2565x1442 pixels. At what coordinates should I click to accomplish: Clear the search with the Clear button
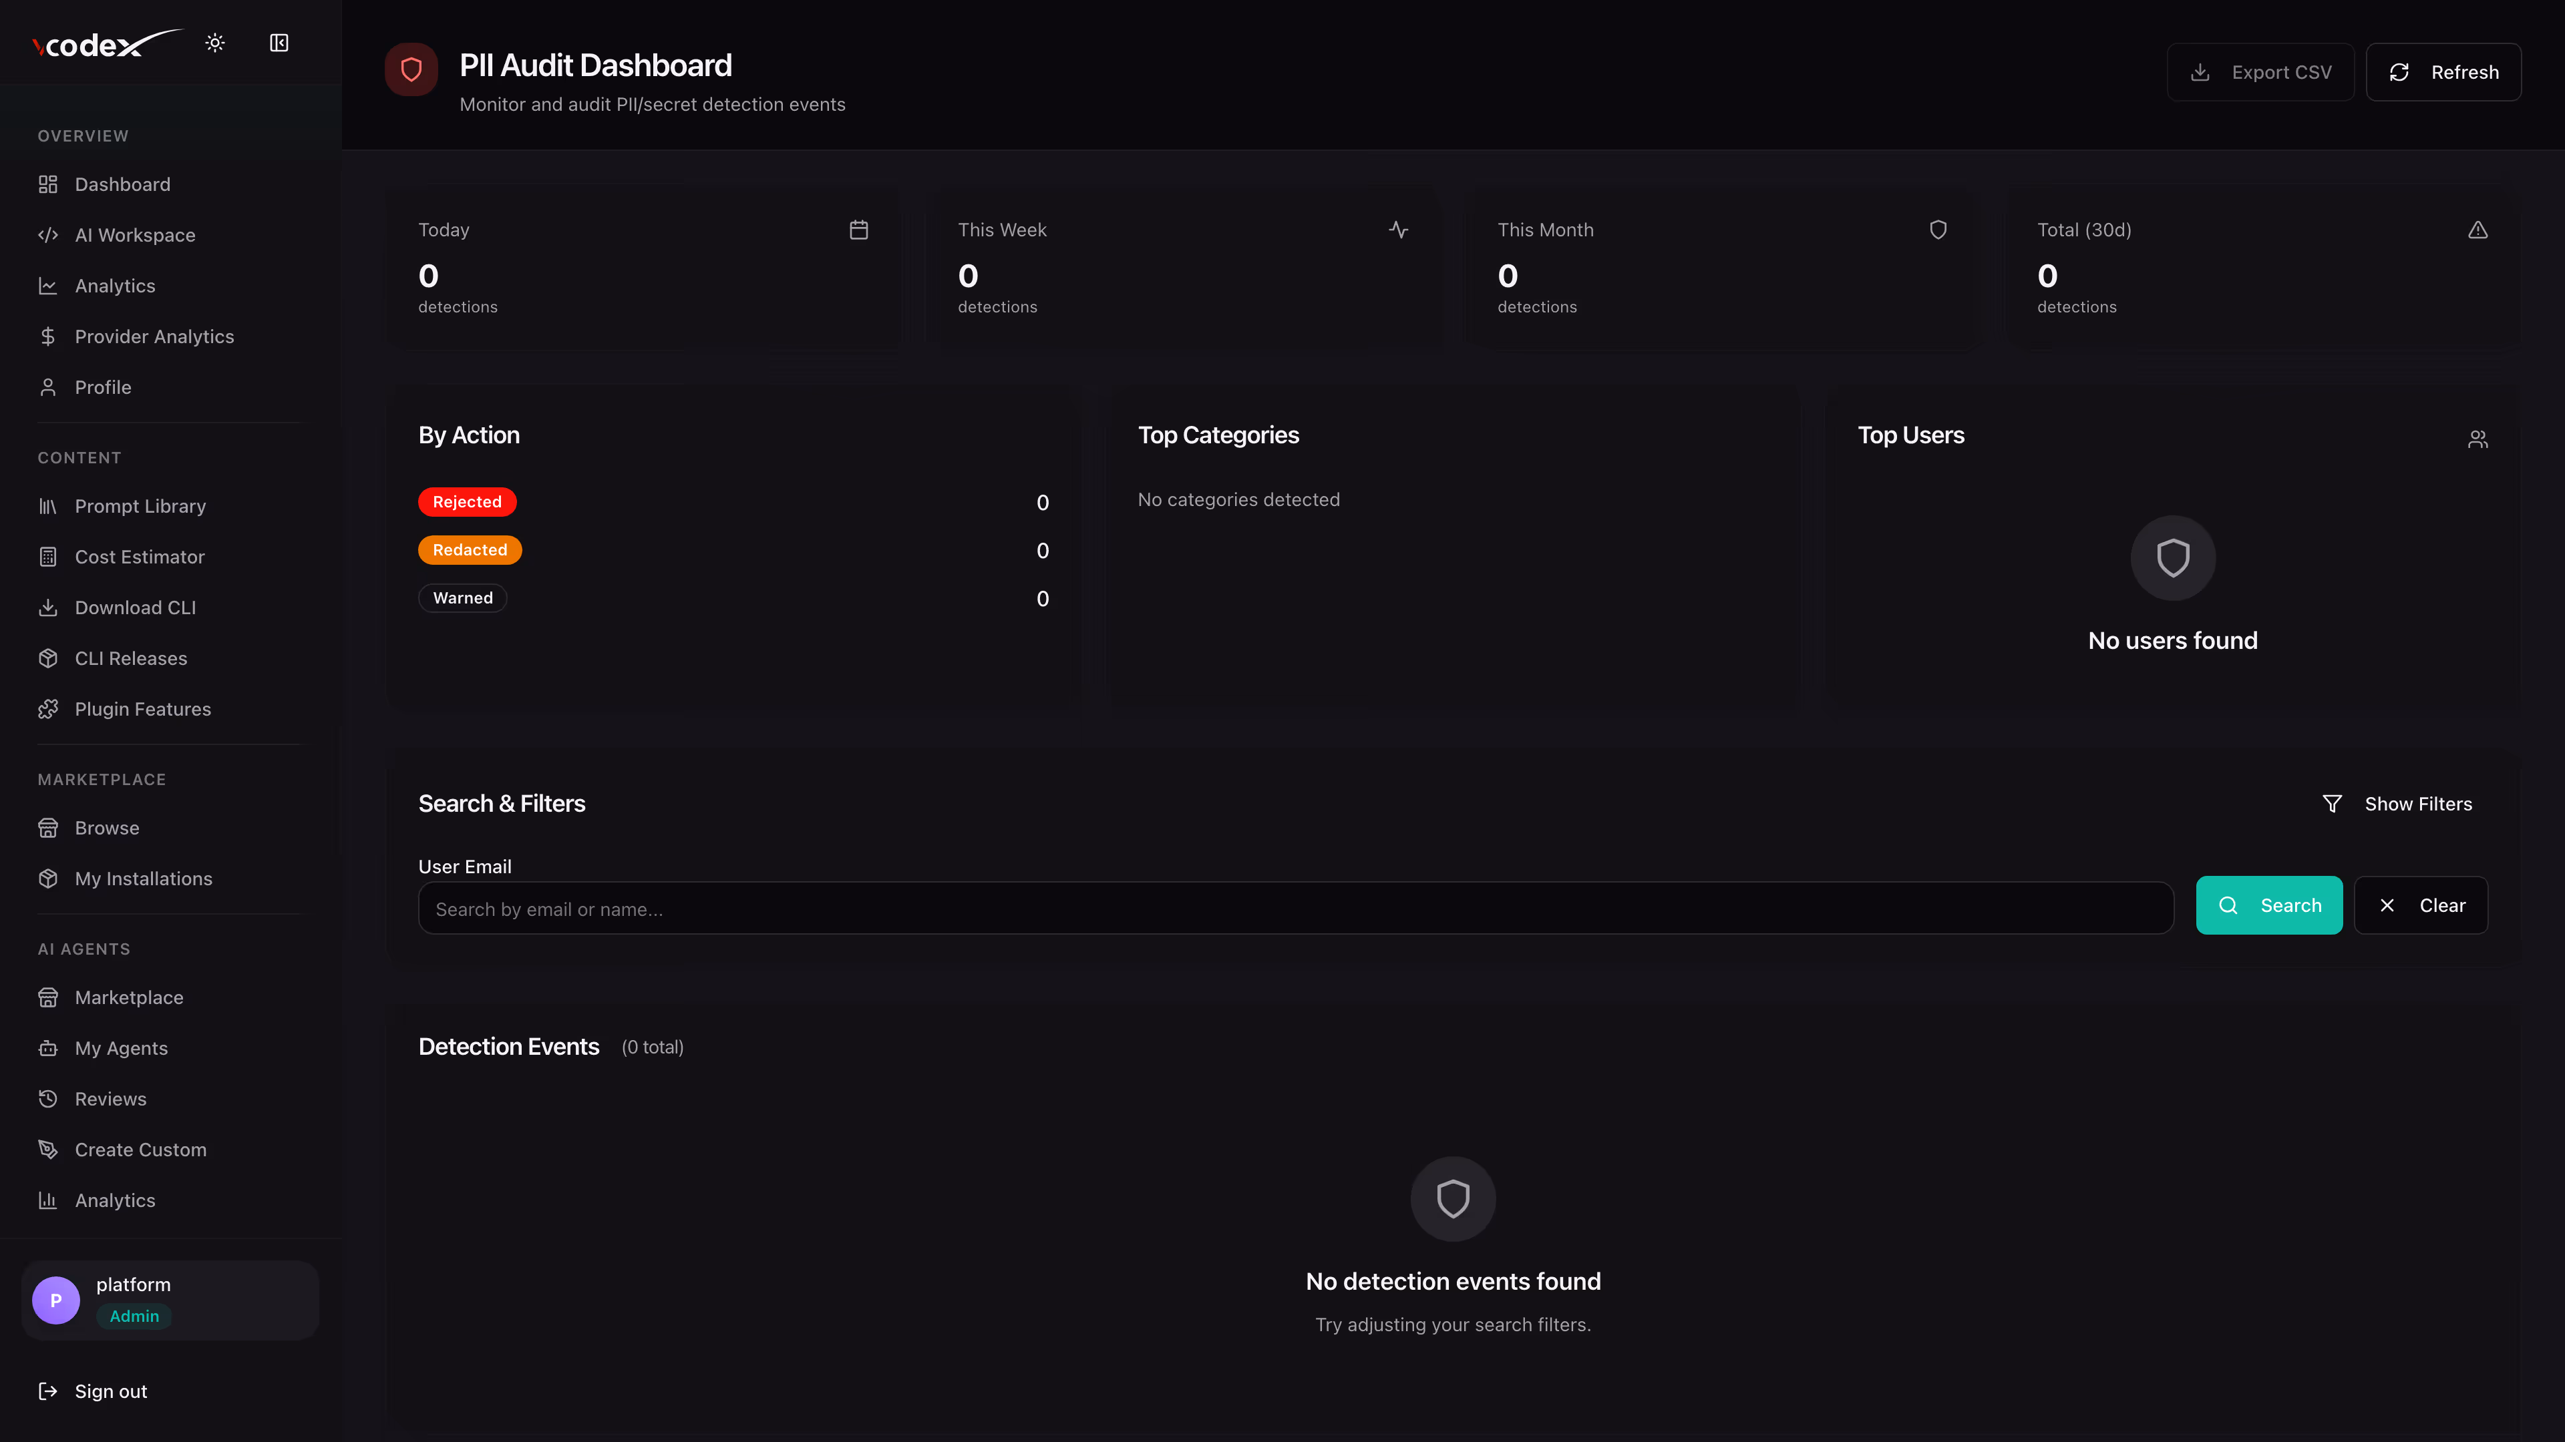pyautogui.click(x=2421, y=905)
